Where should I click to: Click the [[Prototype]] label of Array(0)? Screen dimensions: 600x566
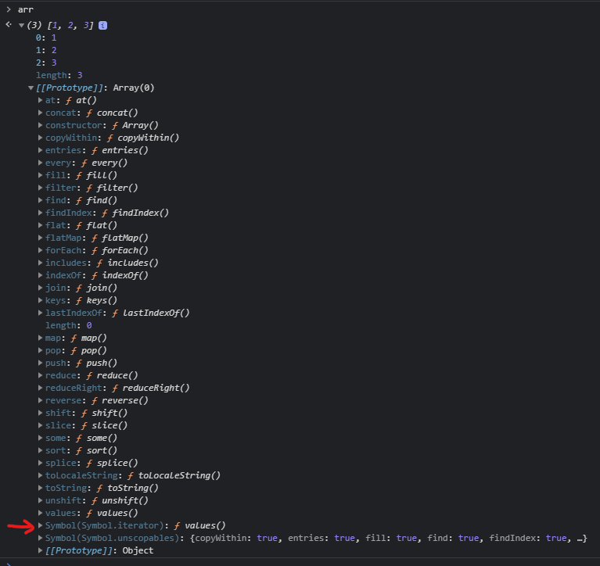(70, 88)
